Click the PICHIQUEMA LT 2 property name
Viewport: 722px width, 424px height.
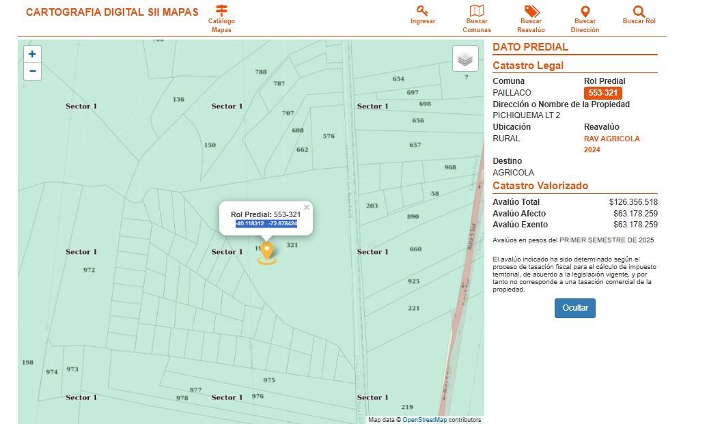coord(527,115)
